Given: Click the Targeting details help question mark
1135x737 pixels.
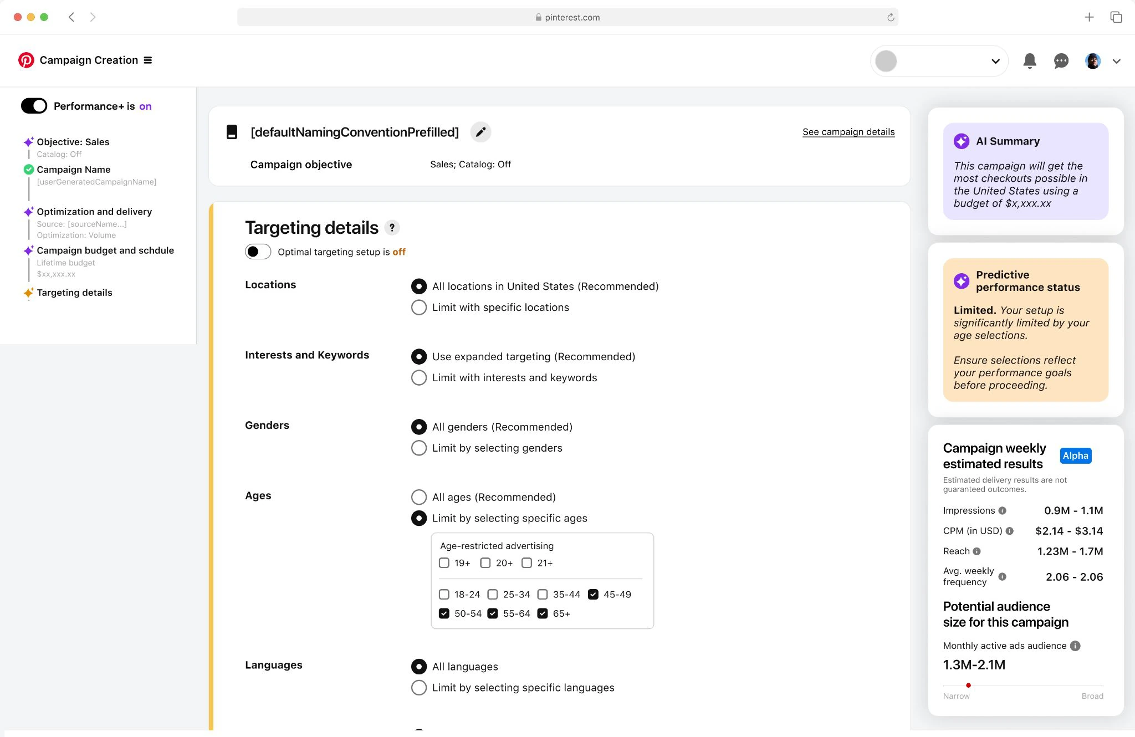Looking at the screenshot, I should (x=392, y=227).
